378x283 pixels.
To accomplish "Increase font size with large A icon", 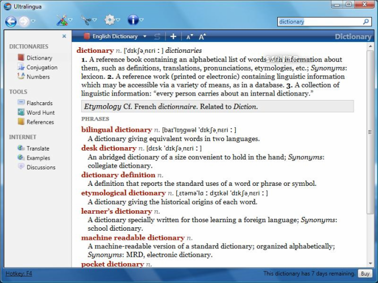I will pos(202,36).
